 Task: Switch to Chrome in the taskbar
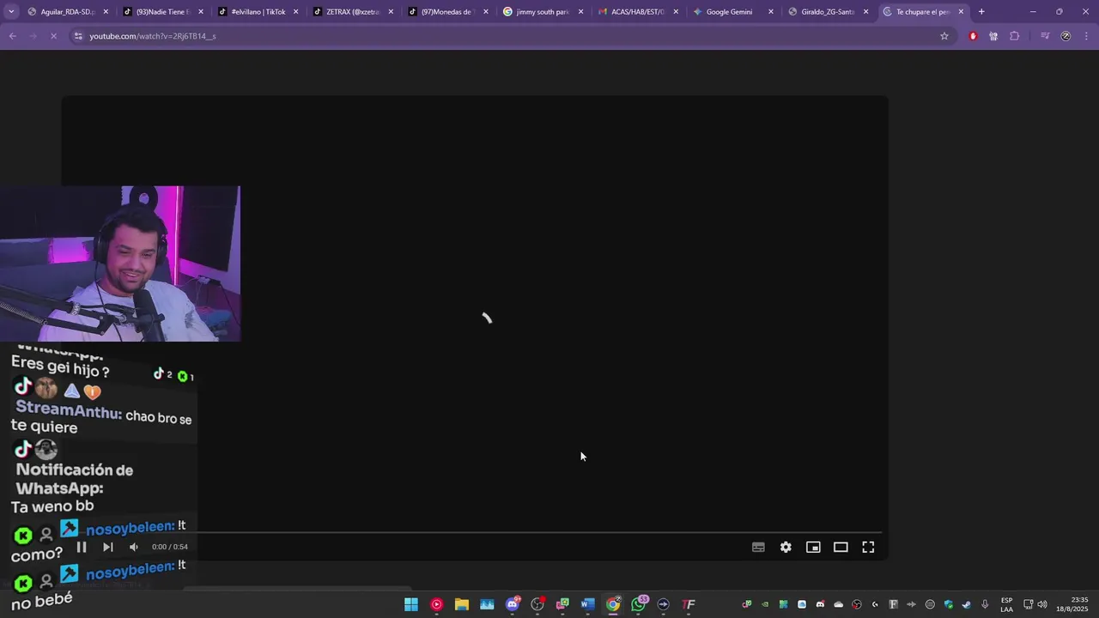click(613, 604)
